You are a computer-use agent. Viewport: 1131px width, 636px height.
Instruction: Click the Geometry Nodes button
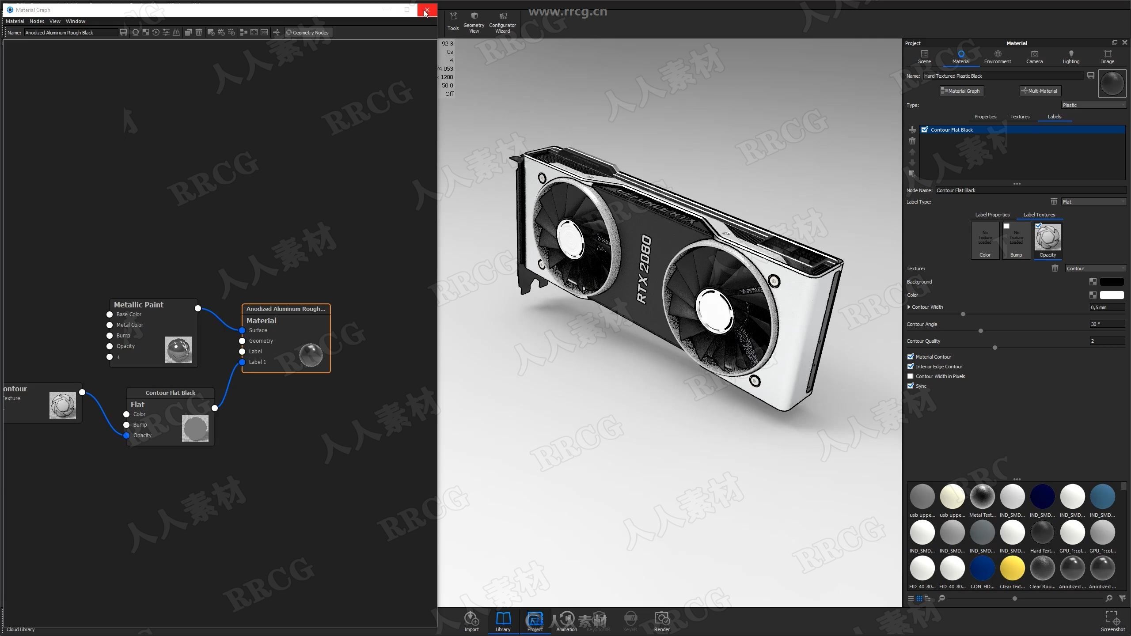[307, 32]
